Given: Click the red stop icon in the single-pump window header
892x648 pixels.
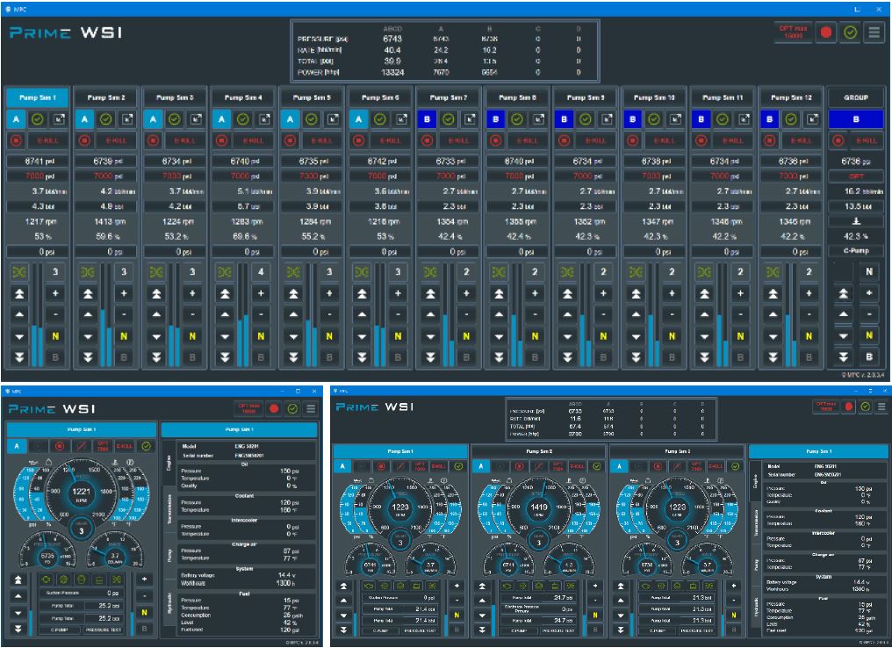Looking at the screenshot, I should coord(274,408).
